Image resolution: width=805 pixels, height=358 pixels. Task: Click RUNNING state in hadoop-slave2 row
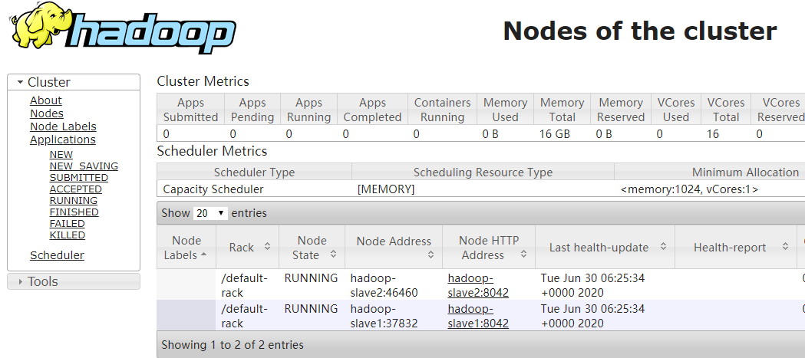311,278
